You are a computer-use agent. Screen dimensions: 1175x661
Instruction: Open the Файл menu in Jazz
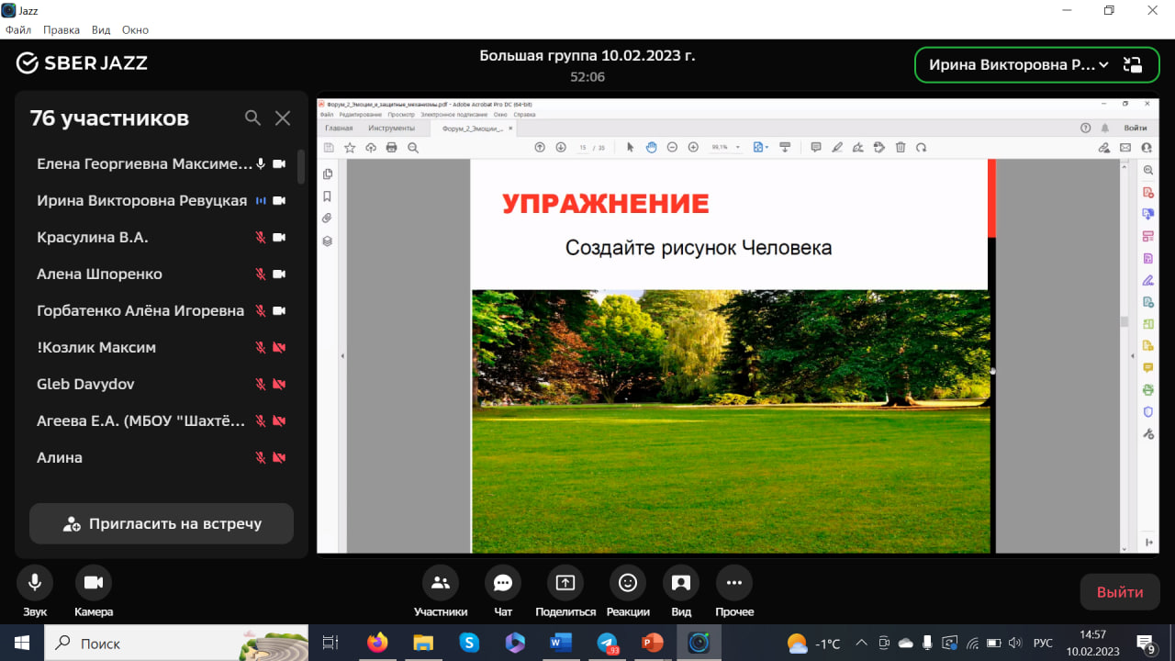18,29
